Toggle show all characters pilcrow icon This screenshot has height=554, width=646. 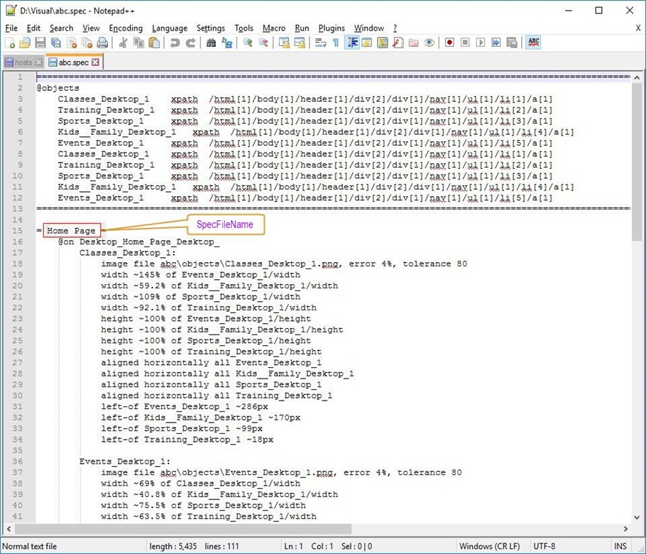[x=335, y=43]
